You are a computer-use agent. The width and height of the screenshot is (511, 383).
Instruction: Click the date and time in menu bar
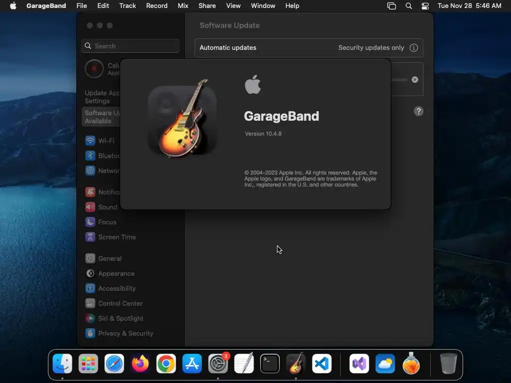tap(469, 5)
